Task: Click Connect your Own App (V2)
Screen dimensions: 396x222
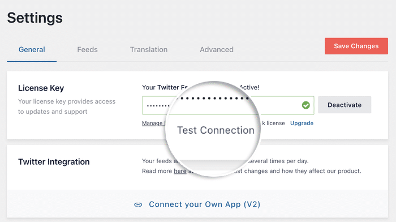Action: (205, 204)
